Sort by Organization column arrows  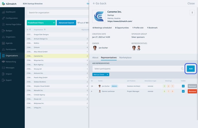click(45, 30)
